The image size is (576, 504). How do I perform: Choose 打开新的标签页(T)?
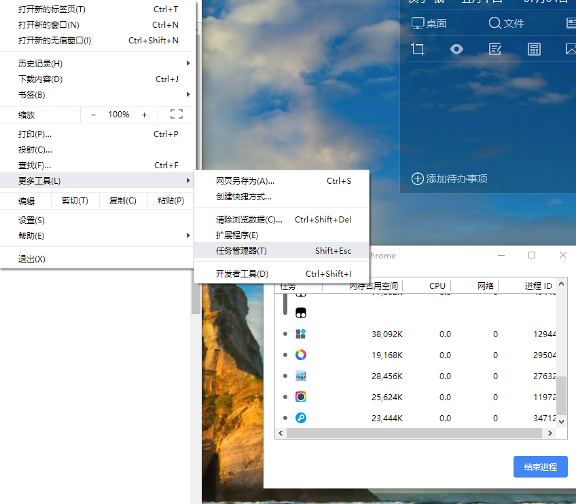97,9
